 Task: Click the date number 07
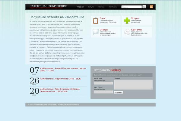pos(34,70)
